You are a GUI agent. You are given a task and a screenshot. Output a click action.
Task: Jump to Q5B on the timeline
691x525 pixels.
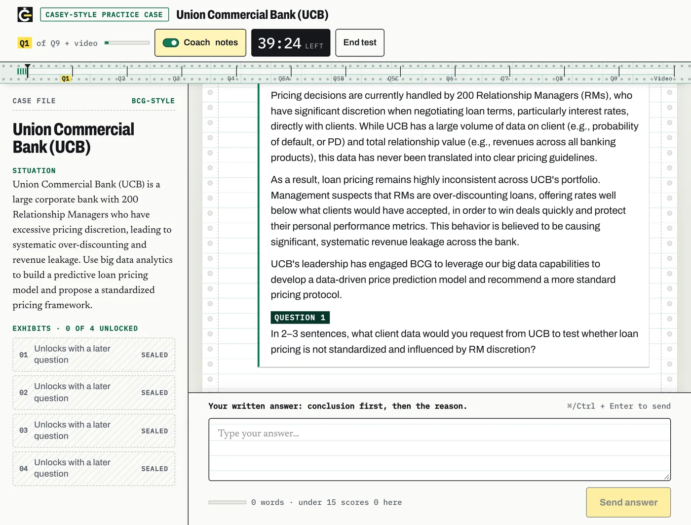coord(339,79)
